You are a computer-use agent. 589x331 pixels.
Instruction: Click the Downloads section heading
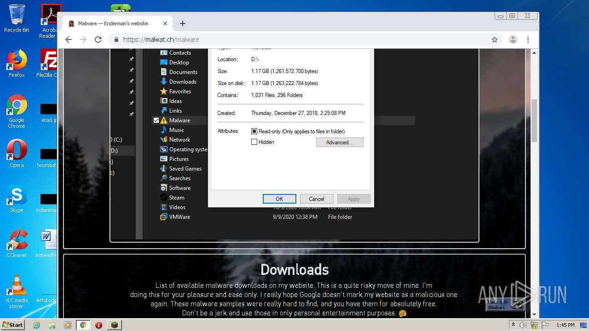(x=294, y=269)
